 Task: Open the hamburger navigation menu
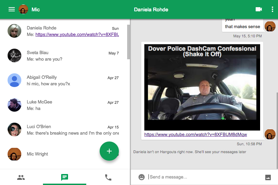point(12,10)
